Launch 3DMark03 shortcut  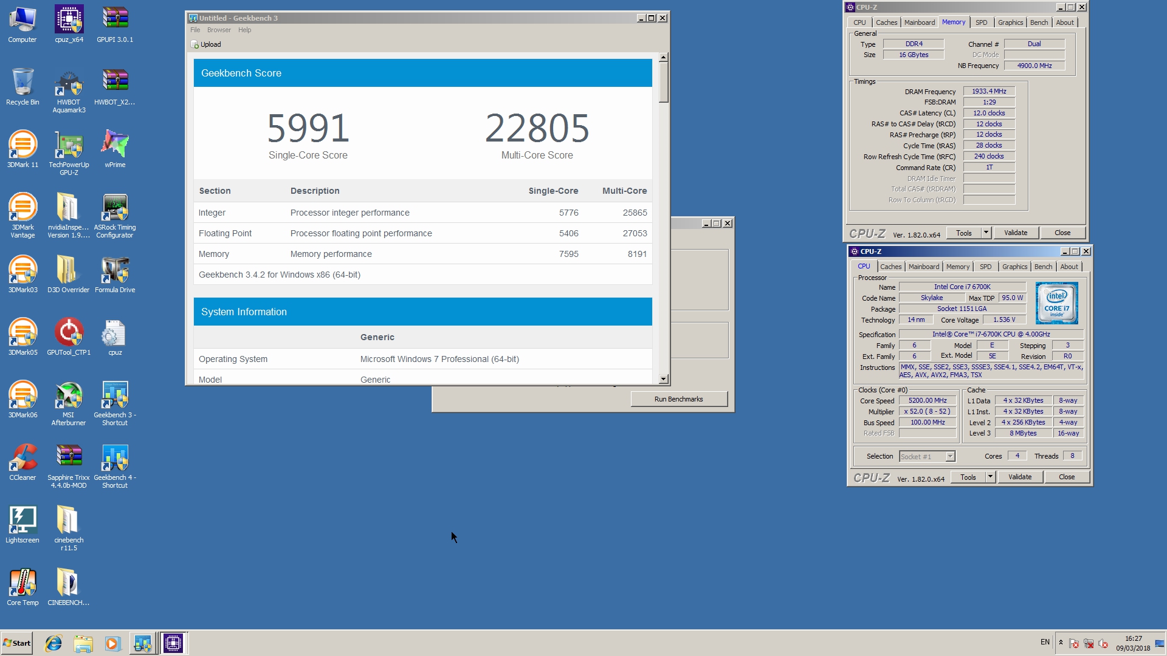22,275
